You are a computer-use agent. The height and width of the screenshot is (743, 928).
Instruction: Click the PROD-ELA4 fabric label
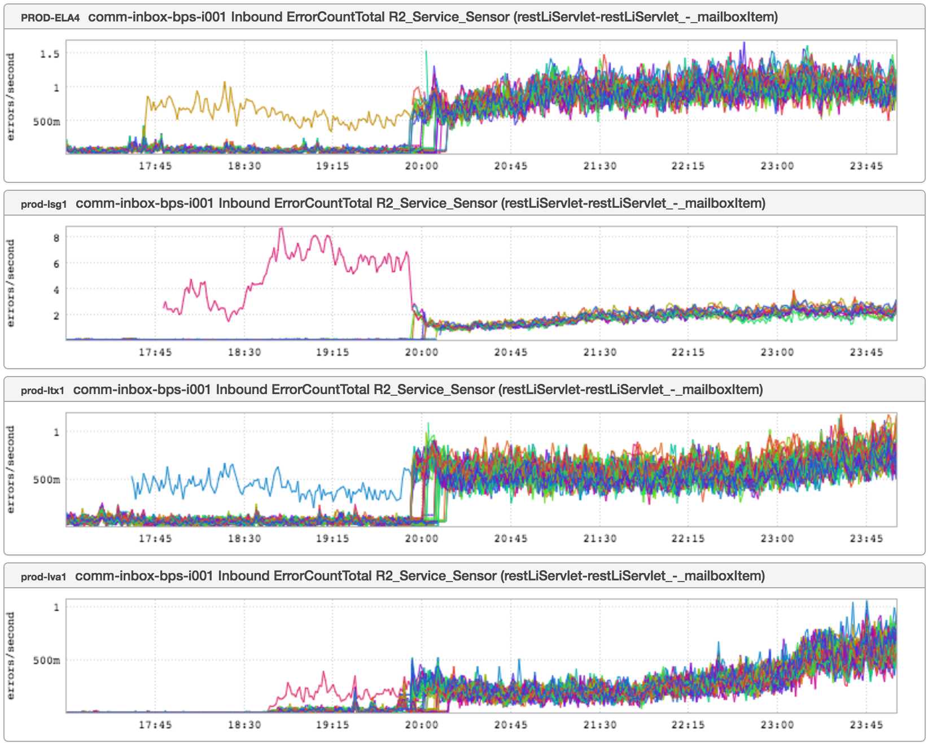(50, 18)
